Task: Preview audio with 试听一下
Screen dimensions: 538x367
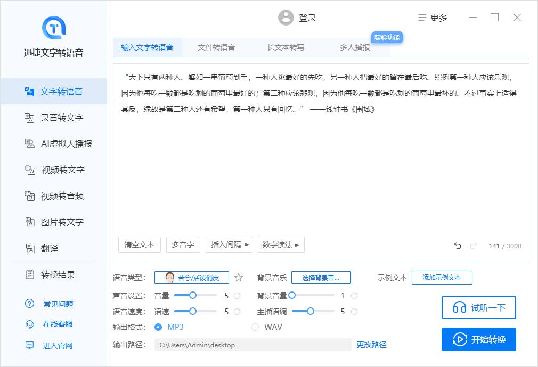Action: [x=478, y=307]
